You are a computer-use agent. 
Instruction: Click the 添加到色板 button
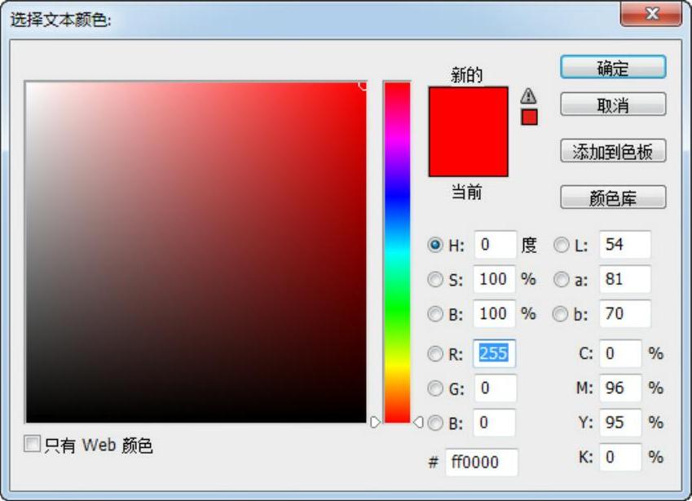click(x=613, y=152)
